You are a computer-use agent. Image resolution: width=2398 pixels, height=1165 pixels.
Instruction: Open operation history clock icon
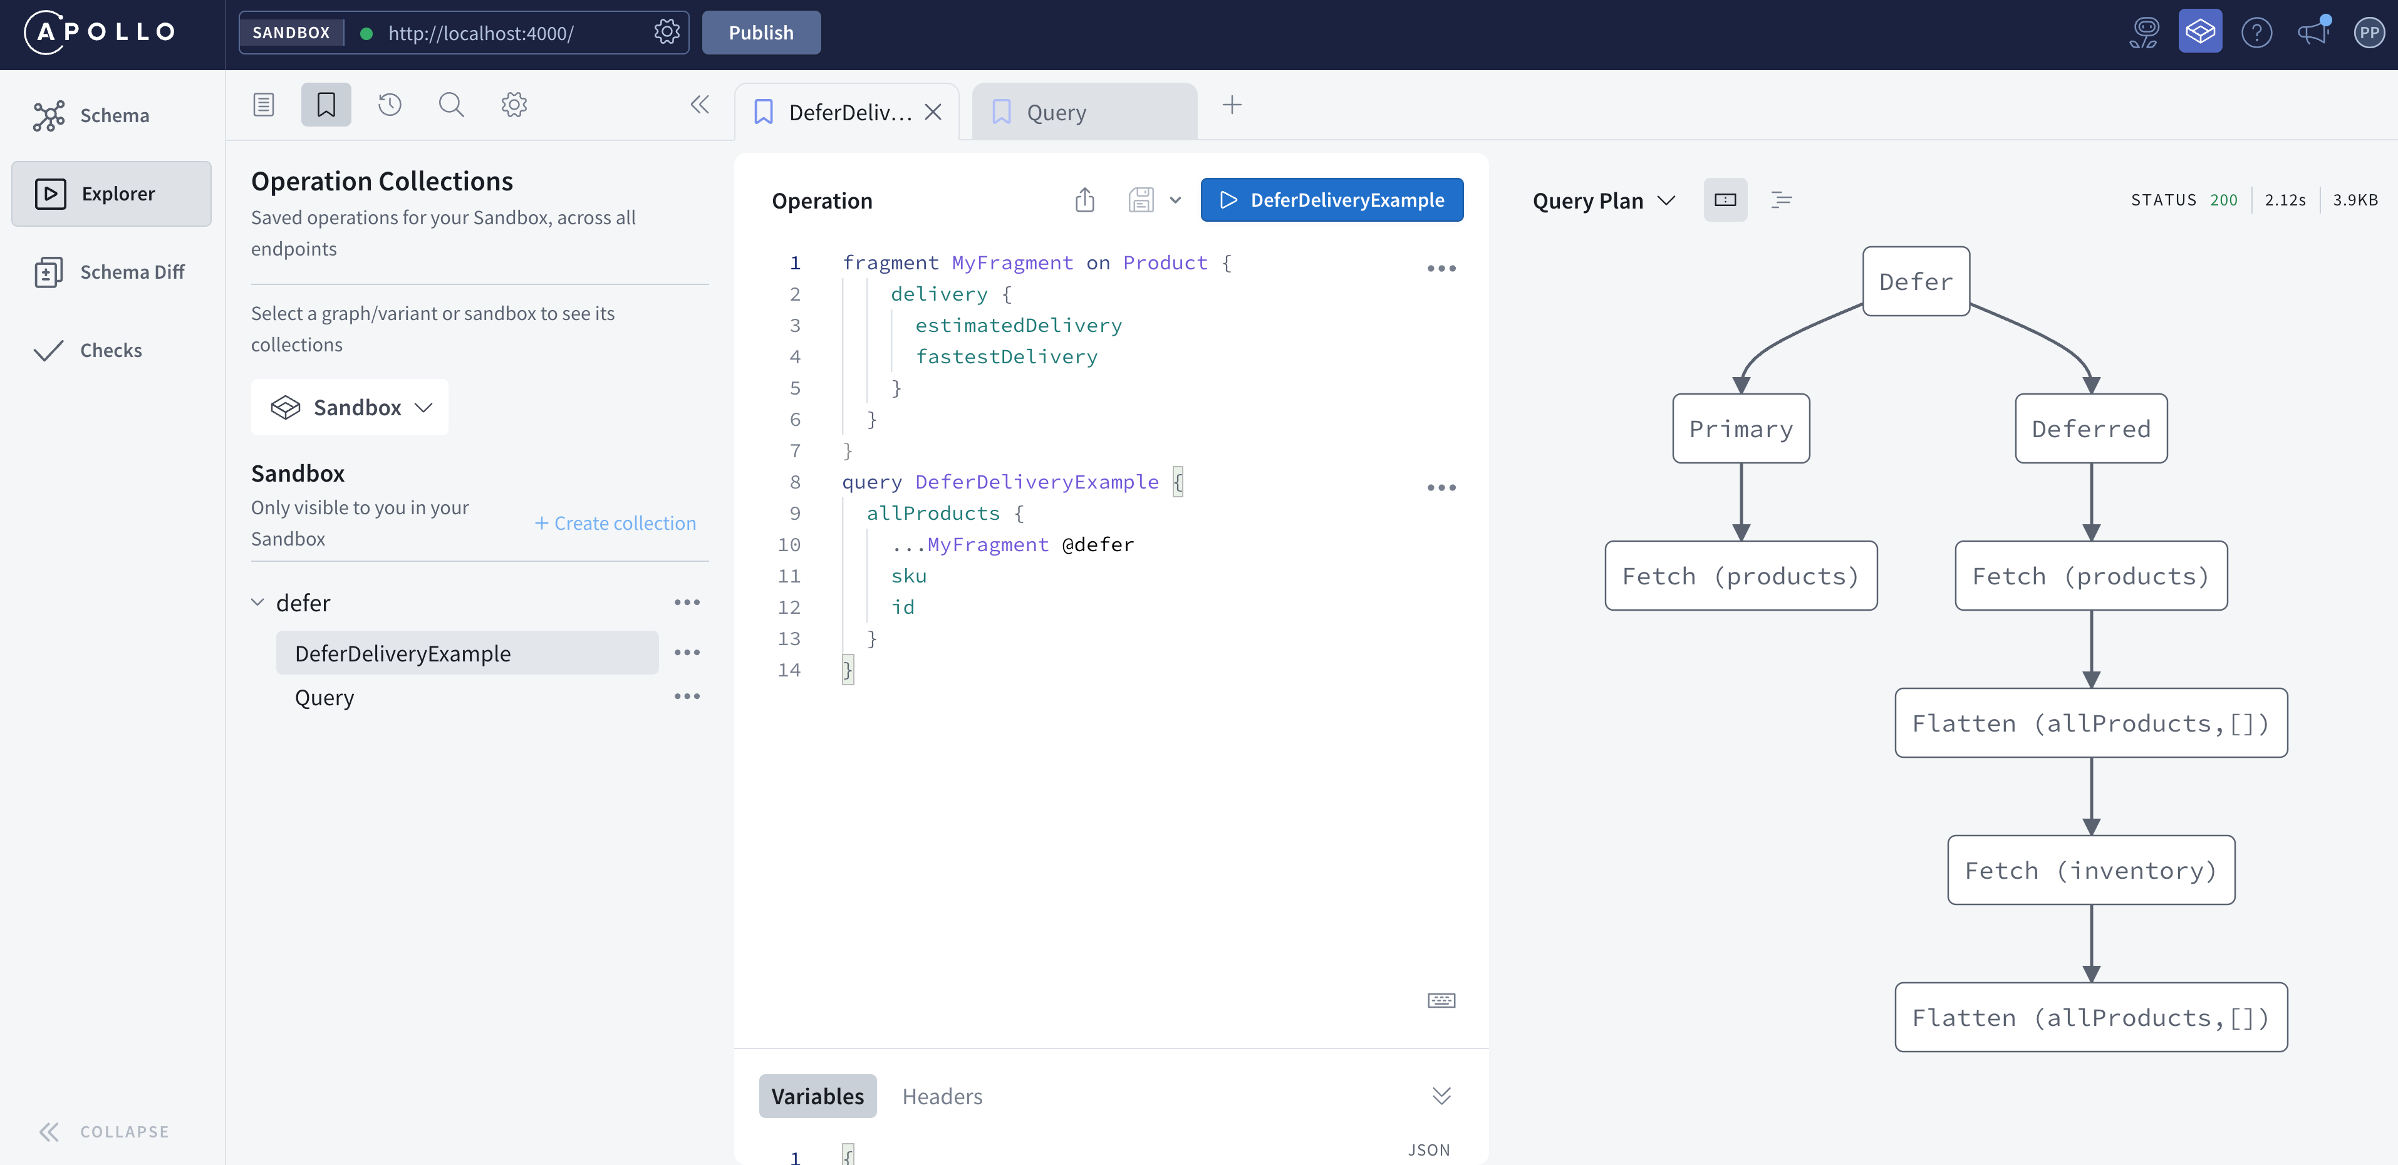pos(389,104)
